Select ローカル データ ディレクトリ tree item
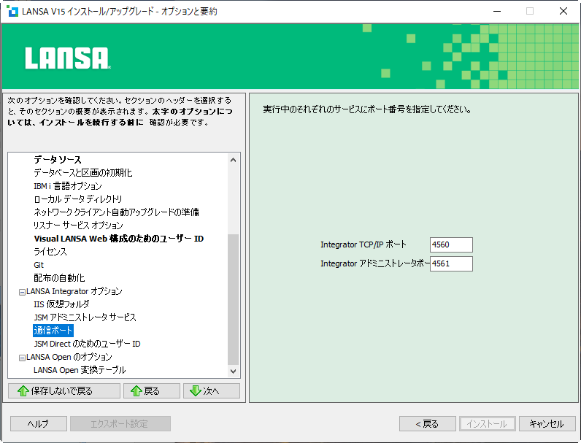 [78, 199]
